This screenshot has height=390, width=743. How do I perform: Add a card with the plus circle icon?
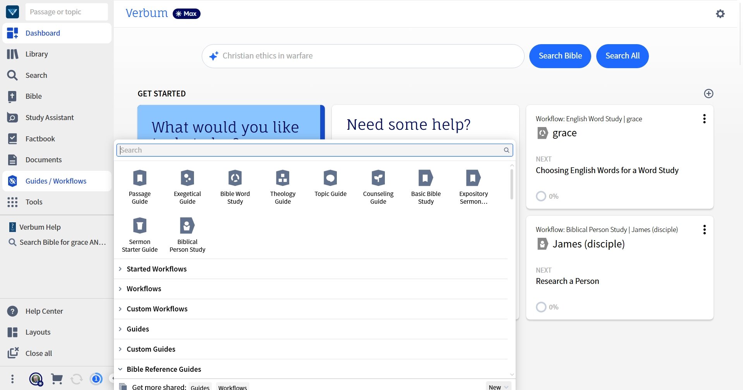coord(709,94)
